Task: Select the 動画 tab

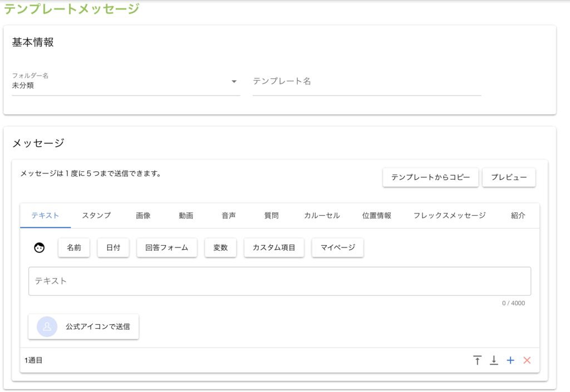Action: click(x=186, y=216)
